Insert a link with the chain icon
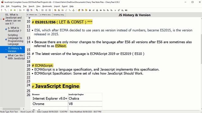This screenshot has height=113, width=202. coord(70,10)
